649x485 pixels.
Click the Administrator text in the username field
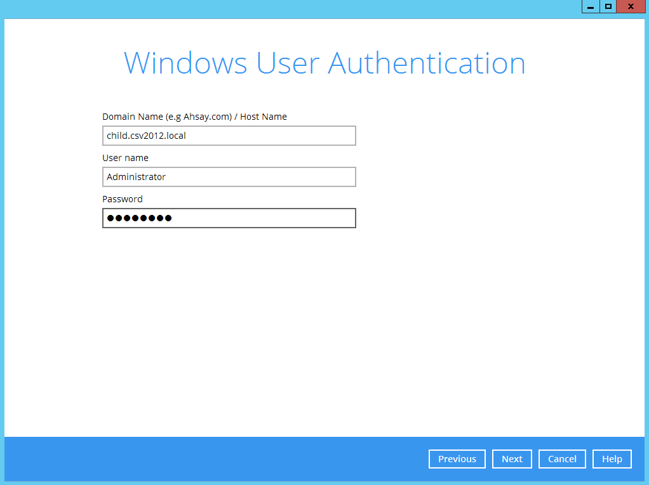pyautogui.click(x=136, y=177)
